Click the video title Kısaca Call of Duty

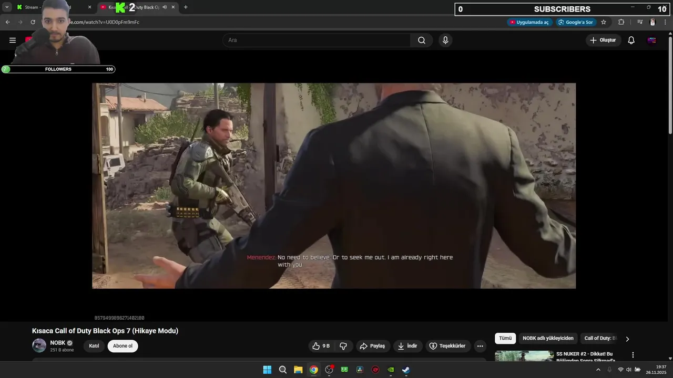click(105, 331)
